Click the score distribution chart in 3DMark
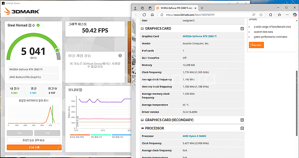299x158 pixels. [x=33, y=115]
